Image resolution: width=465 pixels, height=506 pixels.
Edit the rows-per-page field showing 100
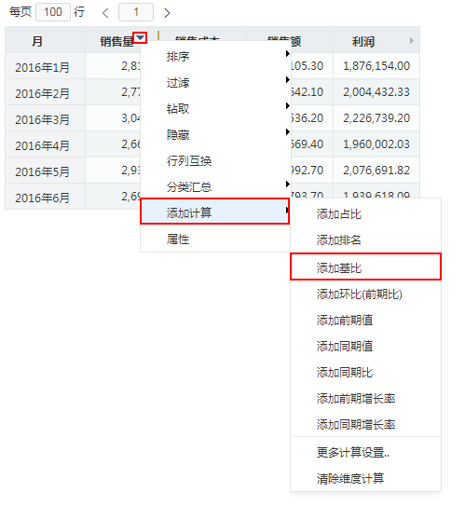tap(53, 12)
